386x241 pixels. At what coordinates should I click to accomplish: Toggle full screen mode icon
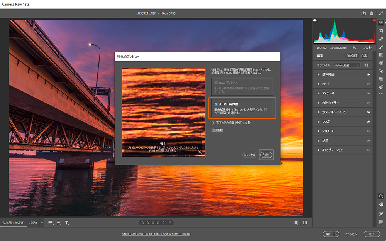pos(381,13)
